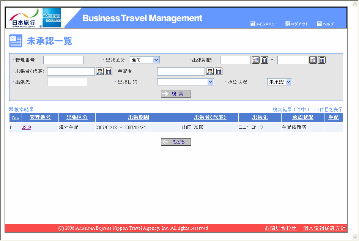Select the date range 2007/02/18 ～ 2007/02/24
359x241 pixels.
pyautogui.click(x=120, y=128)
